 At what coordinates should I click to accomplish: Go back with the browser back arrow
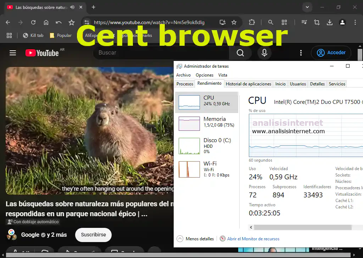8,22
